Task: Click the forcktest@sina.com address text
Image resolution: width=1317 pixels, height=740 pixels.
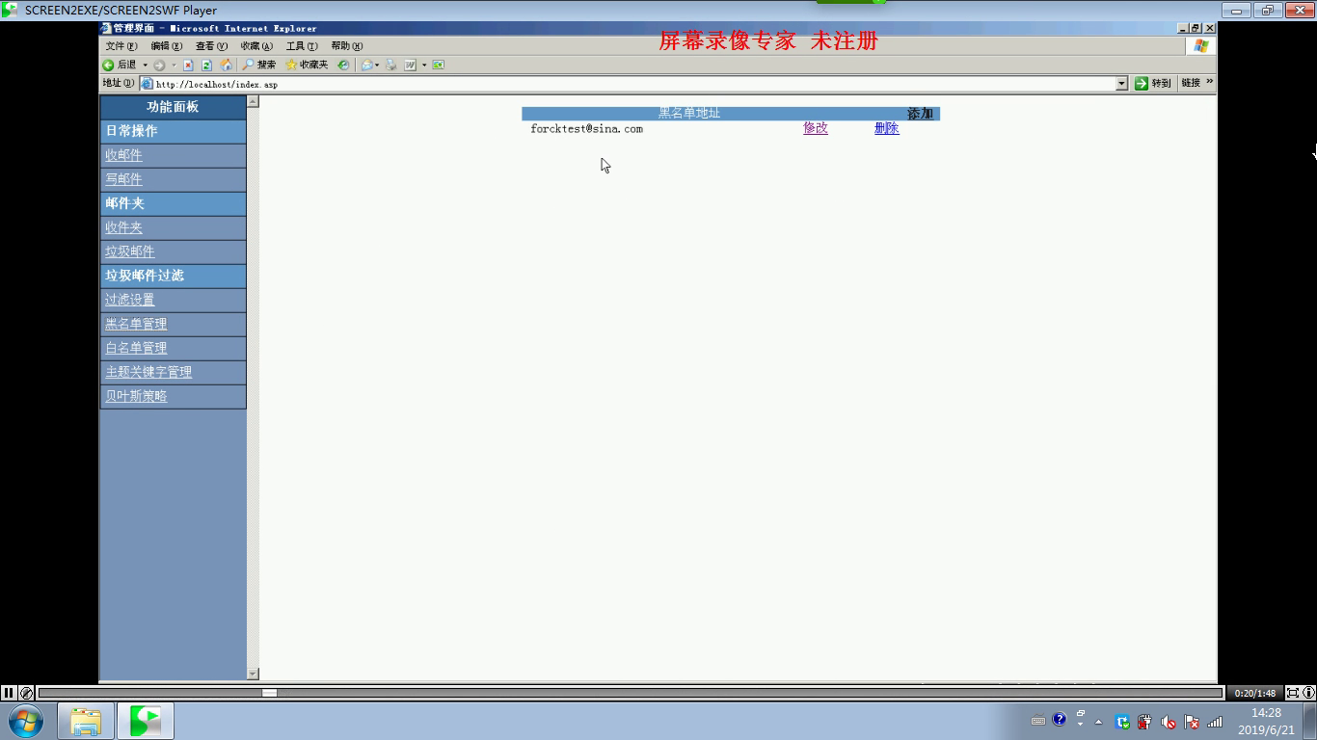Action: pos(586,128)
